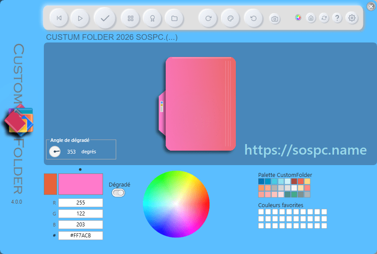Close the window with the X button
The height and width of the screenshot is (254, 377).
(x=371, y=7)
